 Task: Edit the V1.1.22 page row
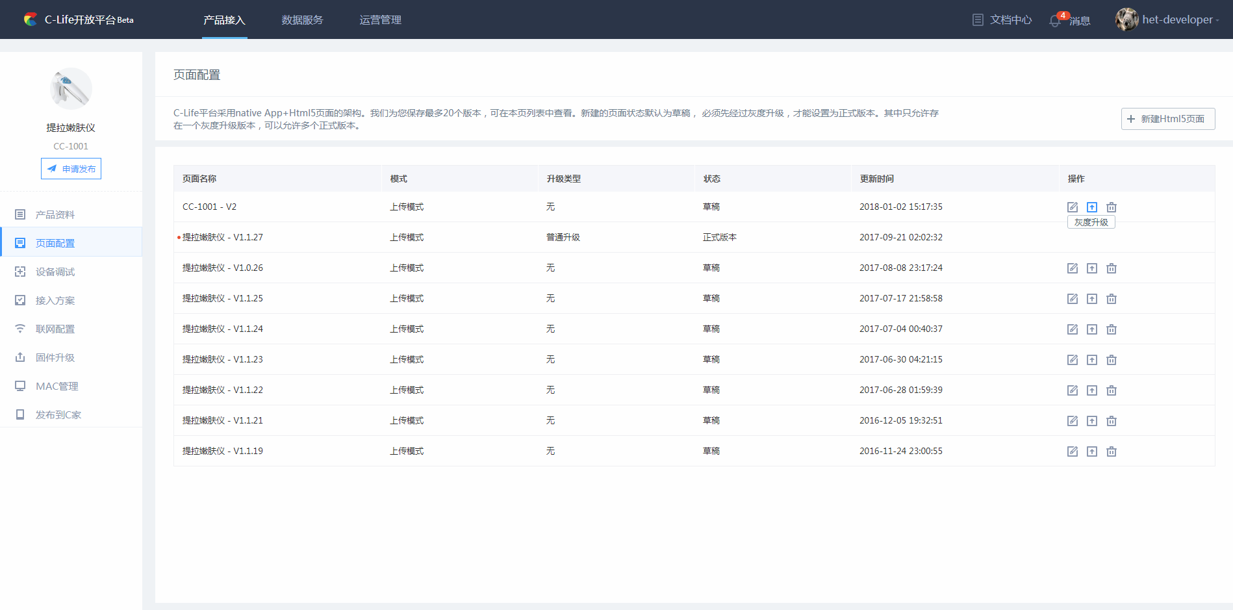point(1073,390)
